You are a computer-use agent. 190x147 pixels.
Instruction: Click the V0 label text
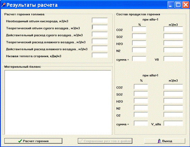tap(157, 60)
